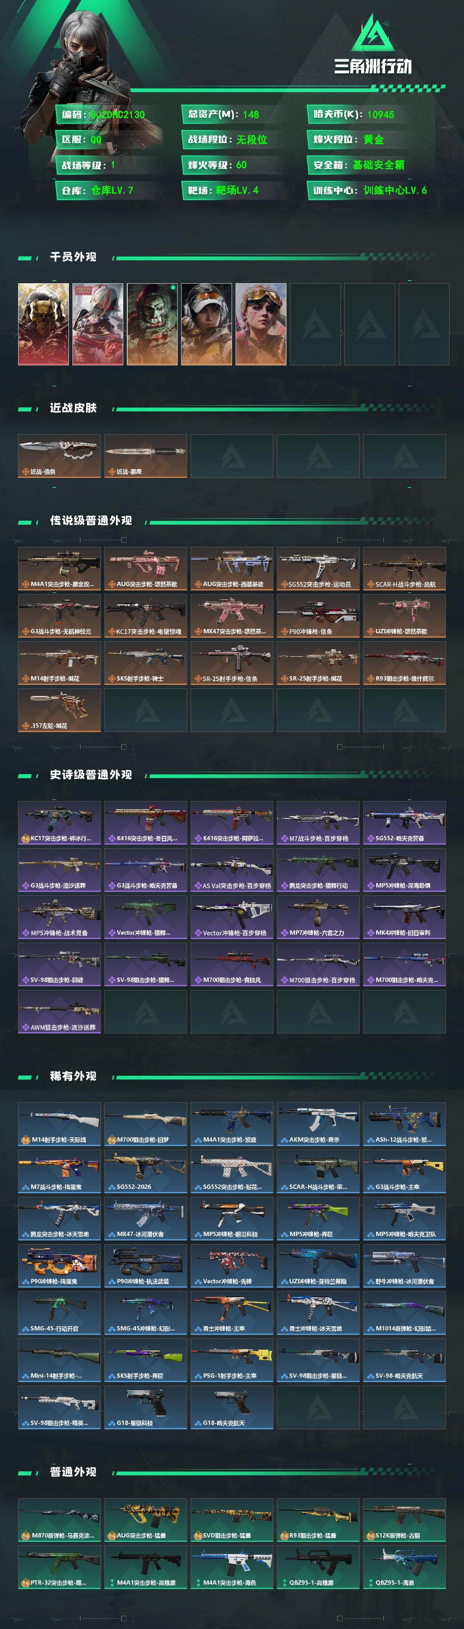The height and width of the screenshot is (1629, 464).
Task: Select the M4A1突击步枪 legendary skin tile
Action: [x=59, y=569]
